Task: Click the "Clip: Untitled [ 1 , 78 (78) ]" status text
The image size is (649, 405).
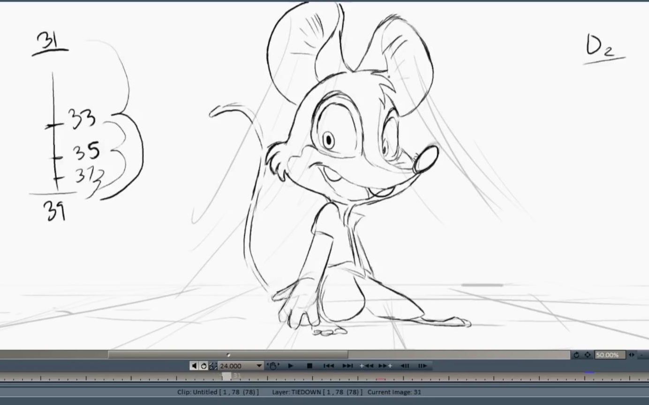Action: tap(218, 392)
